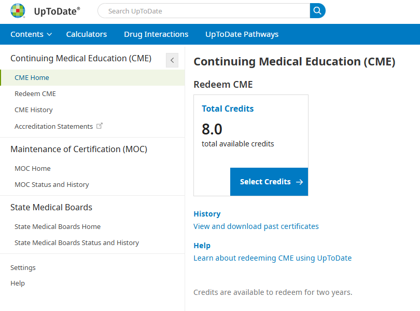
Task: Focus the Search UpToDate input field
Action: pos(204,11)
